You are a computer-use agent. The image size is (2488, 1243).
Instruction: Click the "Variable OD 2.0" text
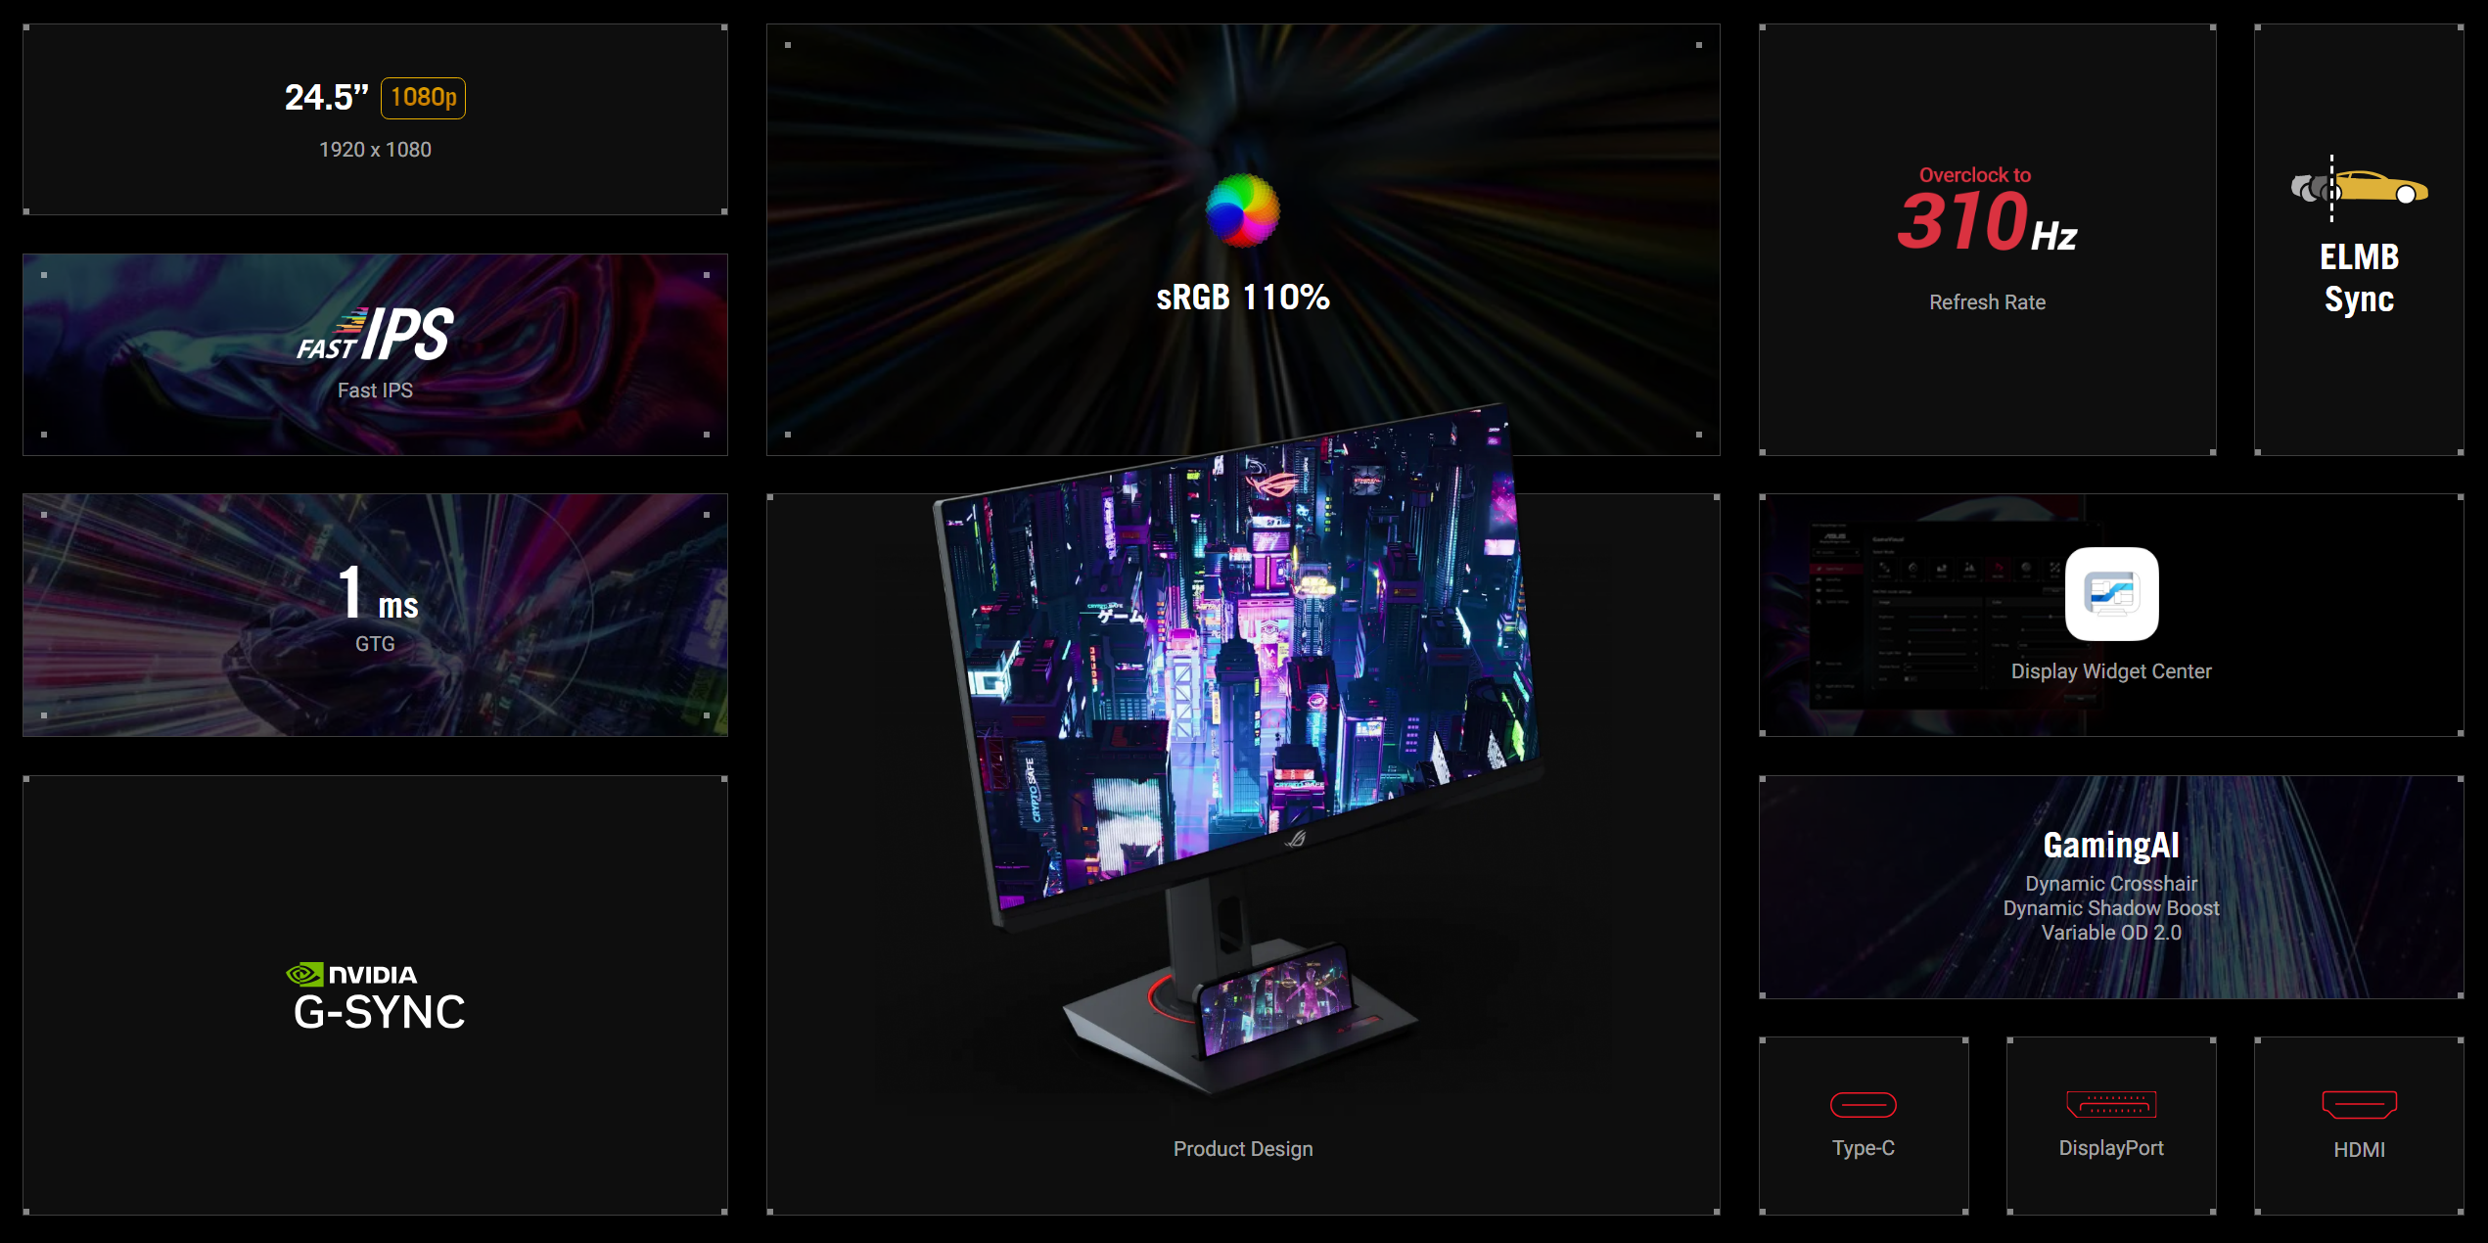pyautogui.click(x=2111, y=933)
